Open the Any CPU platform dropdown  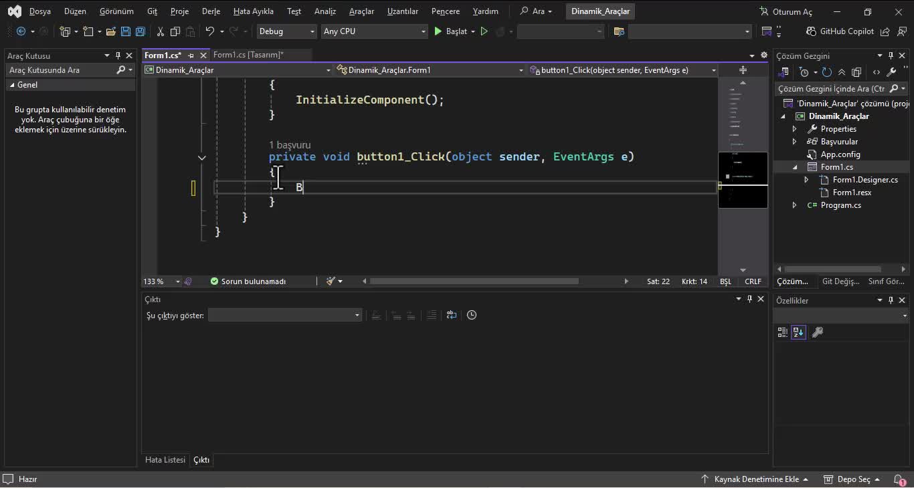(x=373, y=31)
